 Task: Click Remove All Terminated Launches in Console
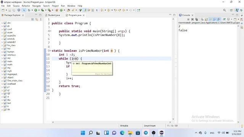(x=197, y=19)
